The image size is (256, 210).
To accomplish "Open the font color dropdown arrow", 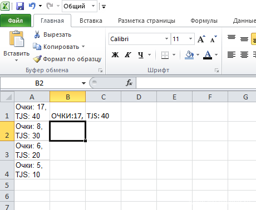I will tap(216, 54).
